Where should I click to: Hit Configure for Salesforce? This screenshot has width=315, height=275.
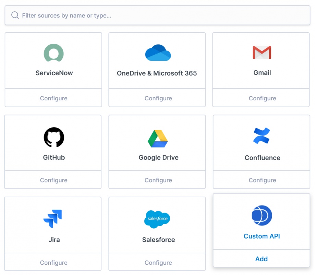[158, 263]
